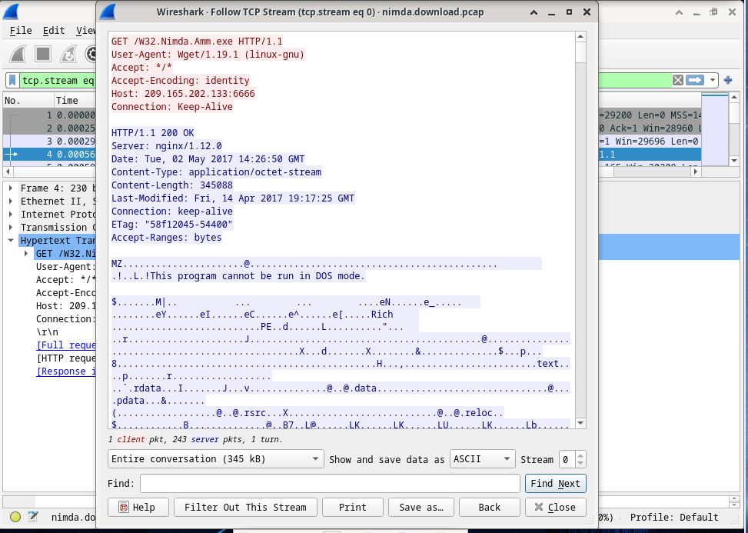
Task: Click the stream text scrollbar up arrow
Action: click(x=580, y=36)
